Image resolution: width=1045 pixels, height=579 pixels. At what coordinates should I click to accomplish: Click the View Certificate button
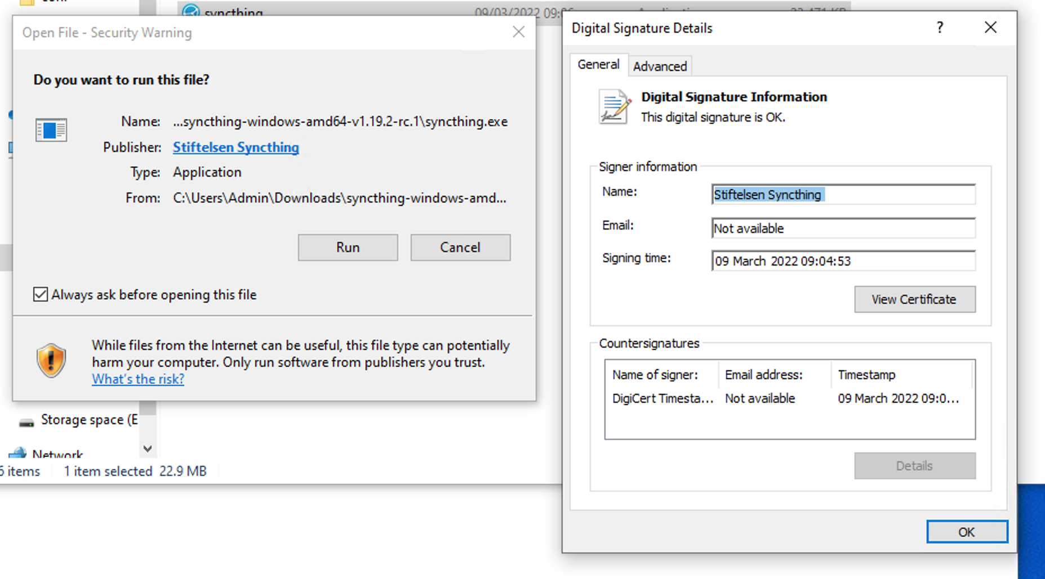coord(914,299)
